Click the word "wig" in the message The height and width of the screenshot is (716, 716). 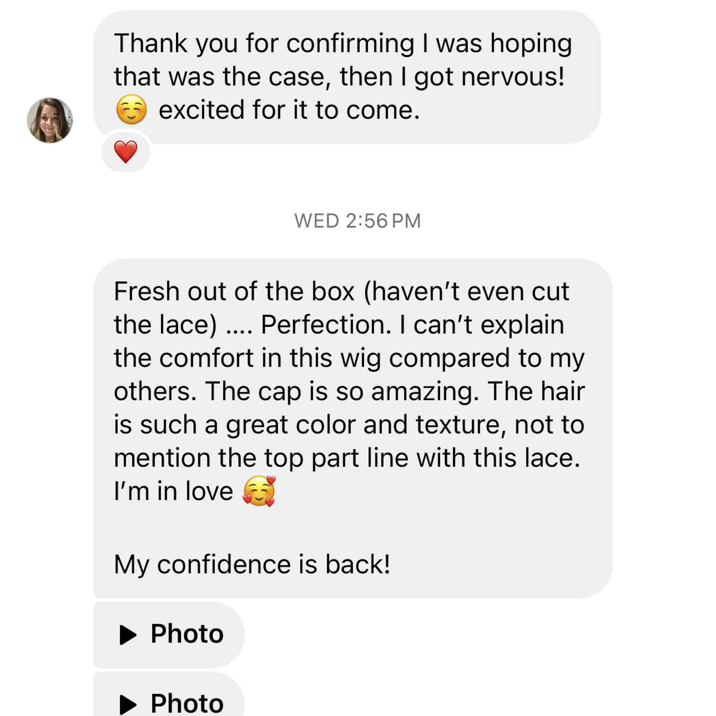tap(360, 358)
